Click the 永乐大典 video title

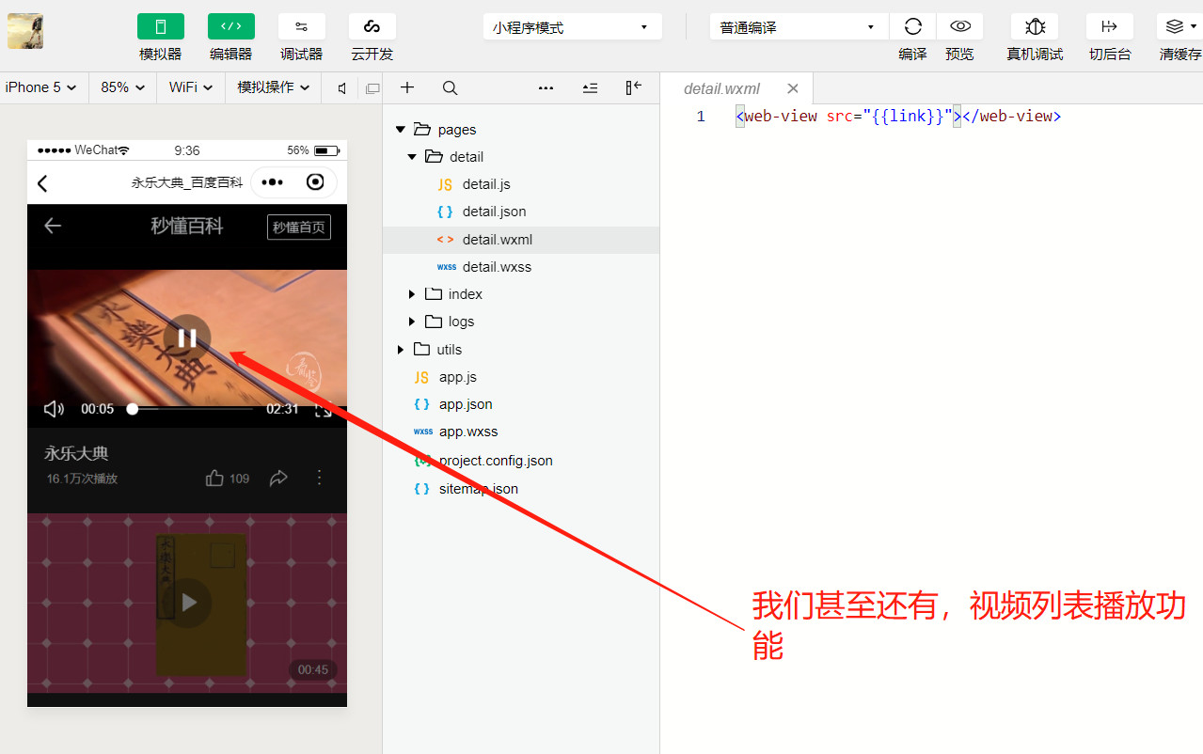point(76,453)
